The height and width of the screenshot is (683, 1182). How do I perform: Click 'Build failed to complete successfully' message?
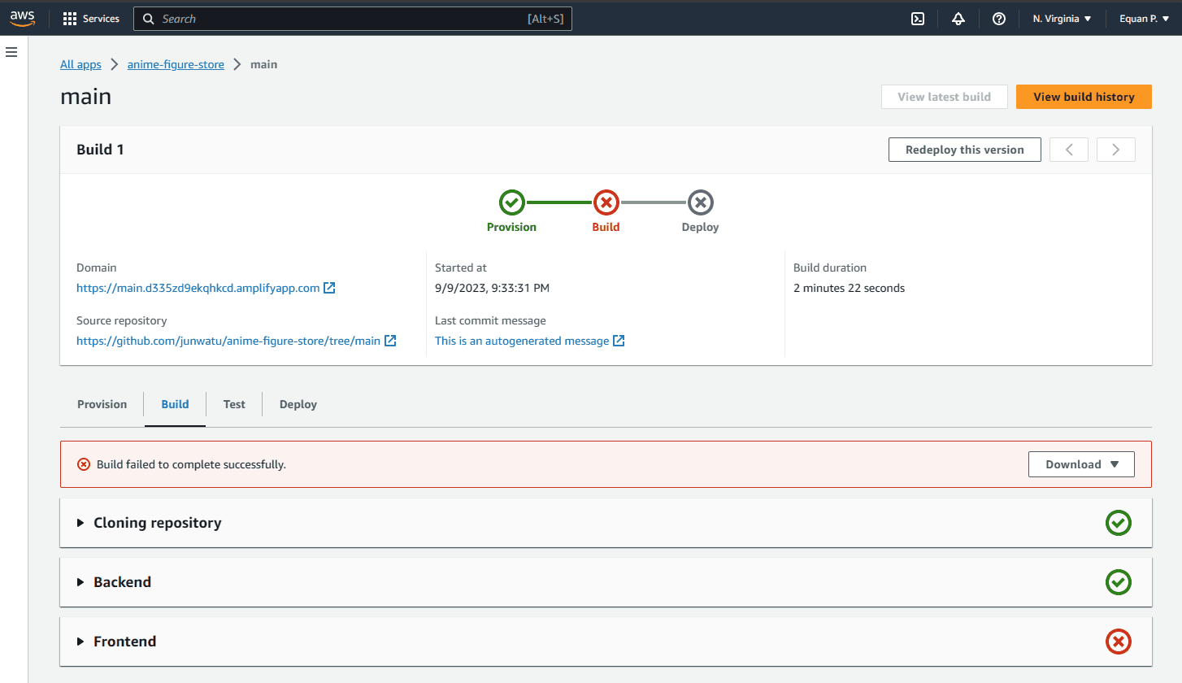(x=191, y=464)
